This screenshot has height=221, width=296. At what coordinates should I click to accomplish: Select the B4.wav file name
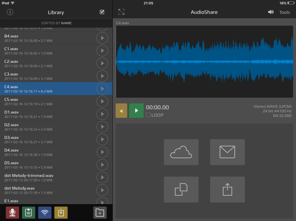11,36
